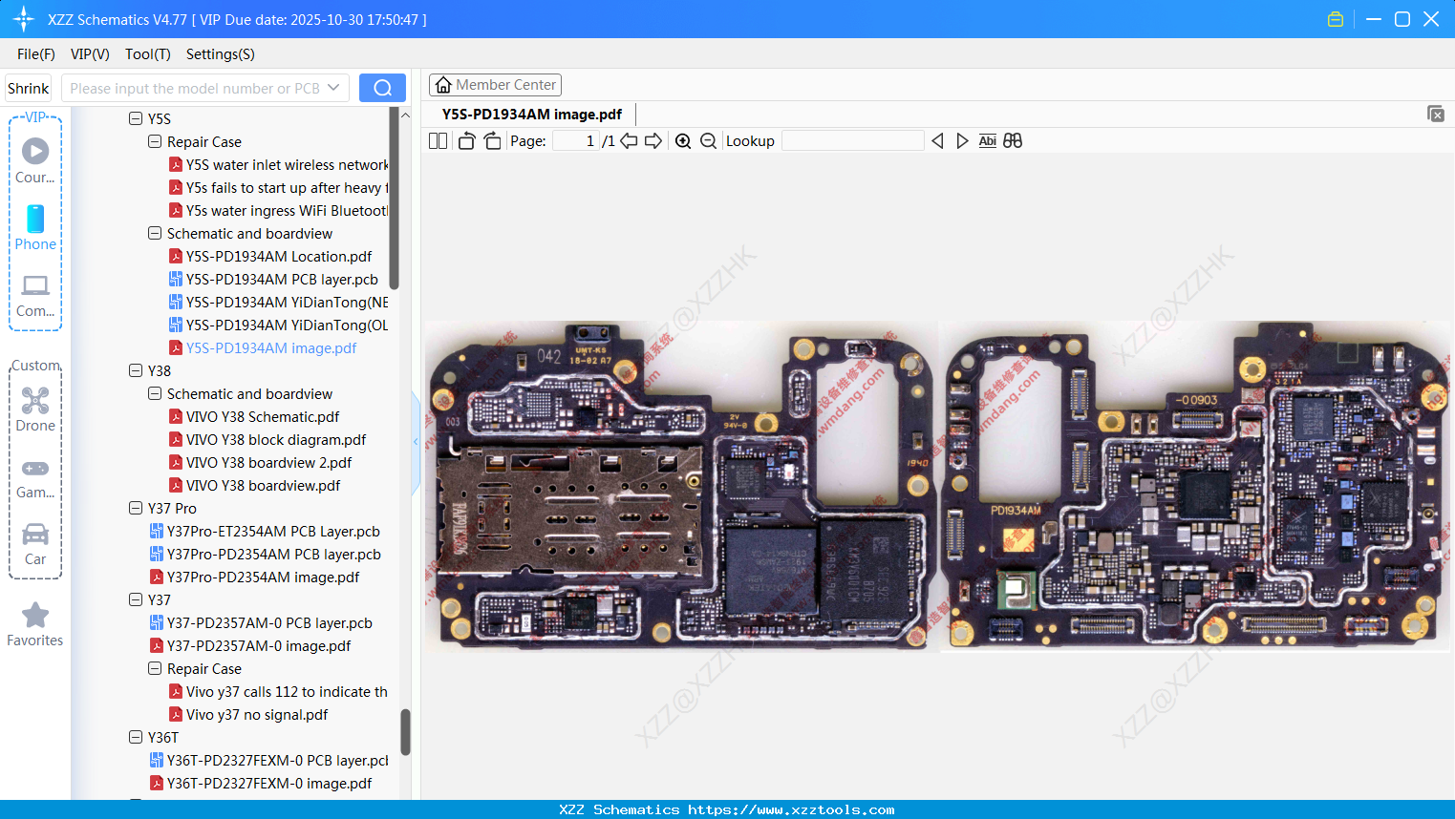Click the page number field
This screenshot has height=819, width=1455.
point(576,141)
